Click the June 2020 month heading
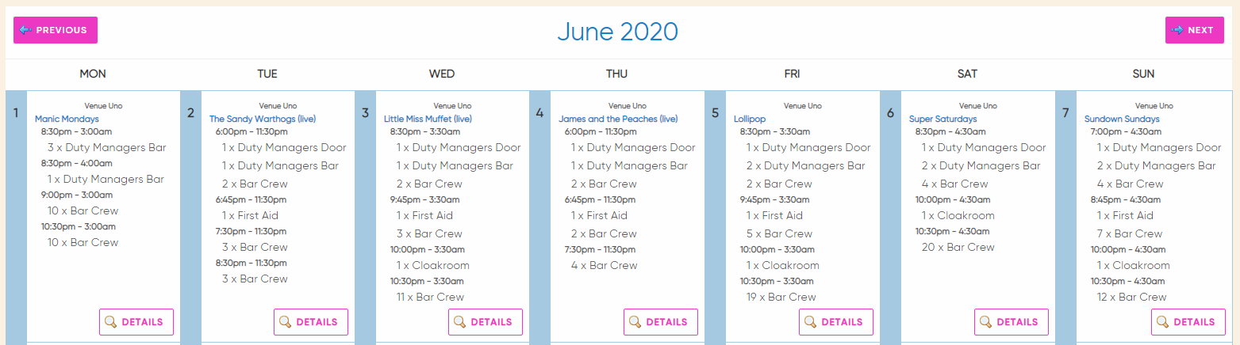The height and width of the screenshot is (345, 1240). (x=617, y=32)
